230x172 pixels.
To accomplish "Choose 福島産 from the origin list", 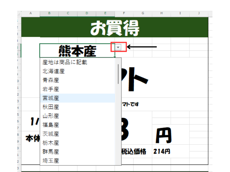I will pos(51,125).
